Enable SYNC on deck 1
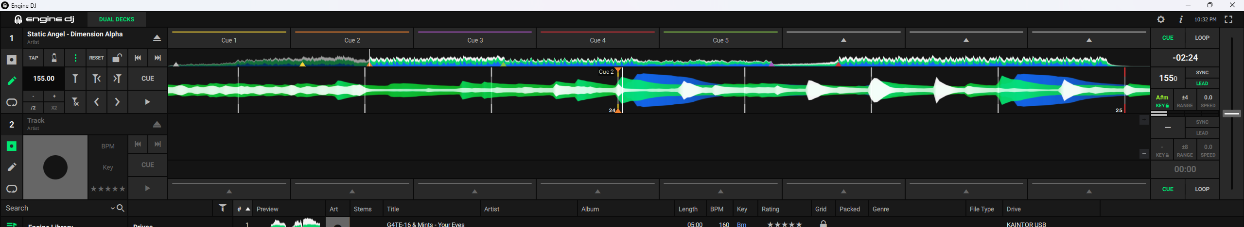 (x=1202, y=73)
